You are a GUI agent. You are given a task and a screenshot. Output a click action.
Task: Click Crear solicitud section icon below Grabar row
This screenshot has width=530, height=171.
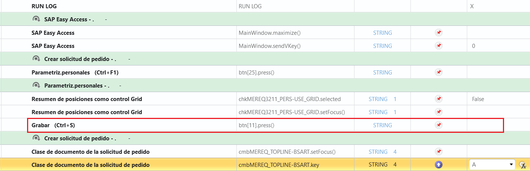[x=36, y=138]
